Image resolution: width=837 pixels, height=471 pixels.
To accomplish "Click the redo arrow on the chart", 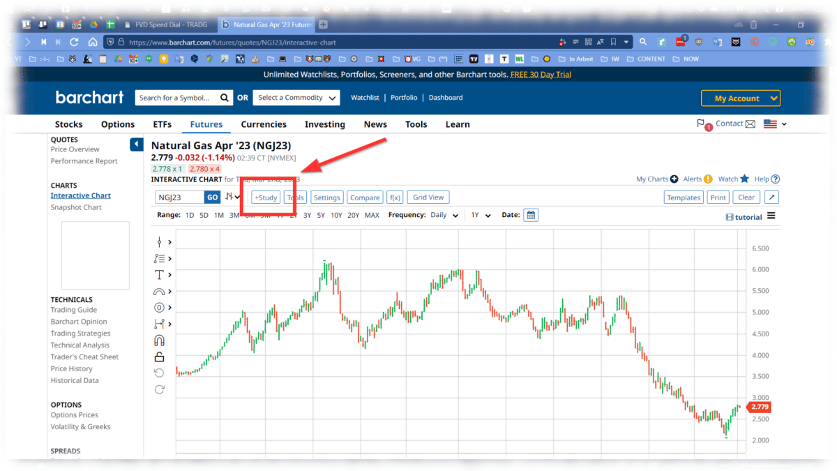I will point(159,389).
